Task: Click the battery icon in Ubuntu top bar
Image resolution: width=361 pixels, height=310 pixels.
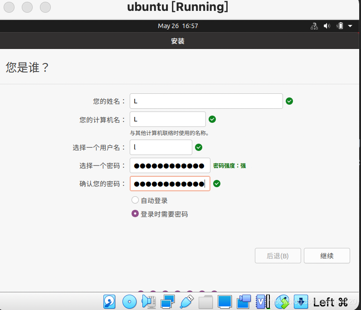Action: 340,26
